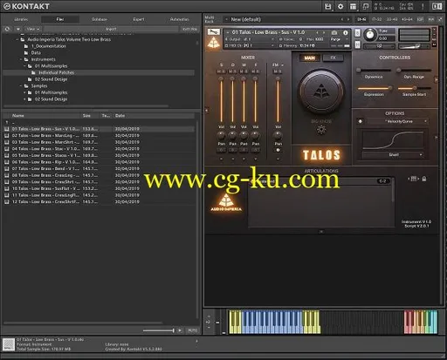This screenshot has height=360, width=447.
Task: Switch to the MAIN page tab
Action: 310,58
